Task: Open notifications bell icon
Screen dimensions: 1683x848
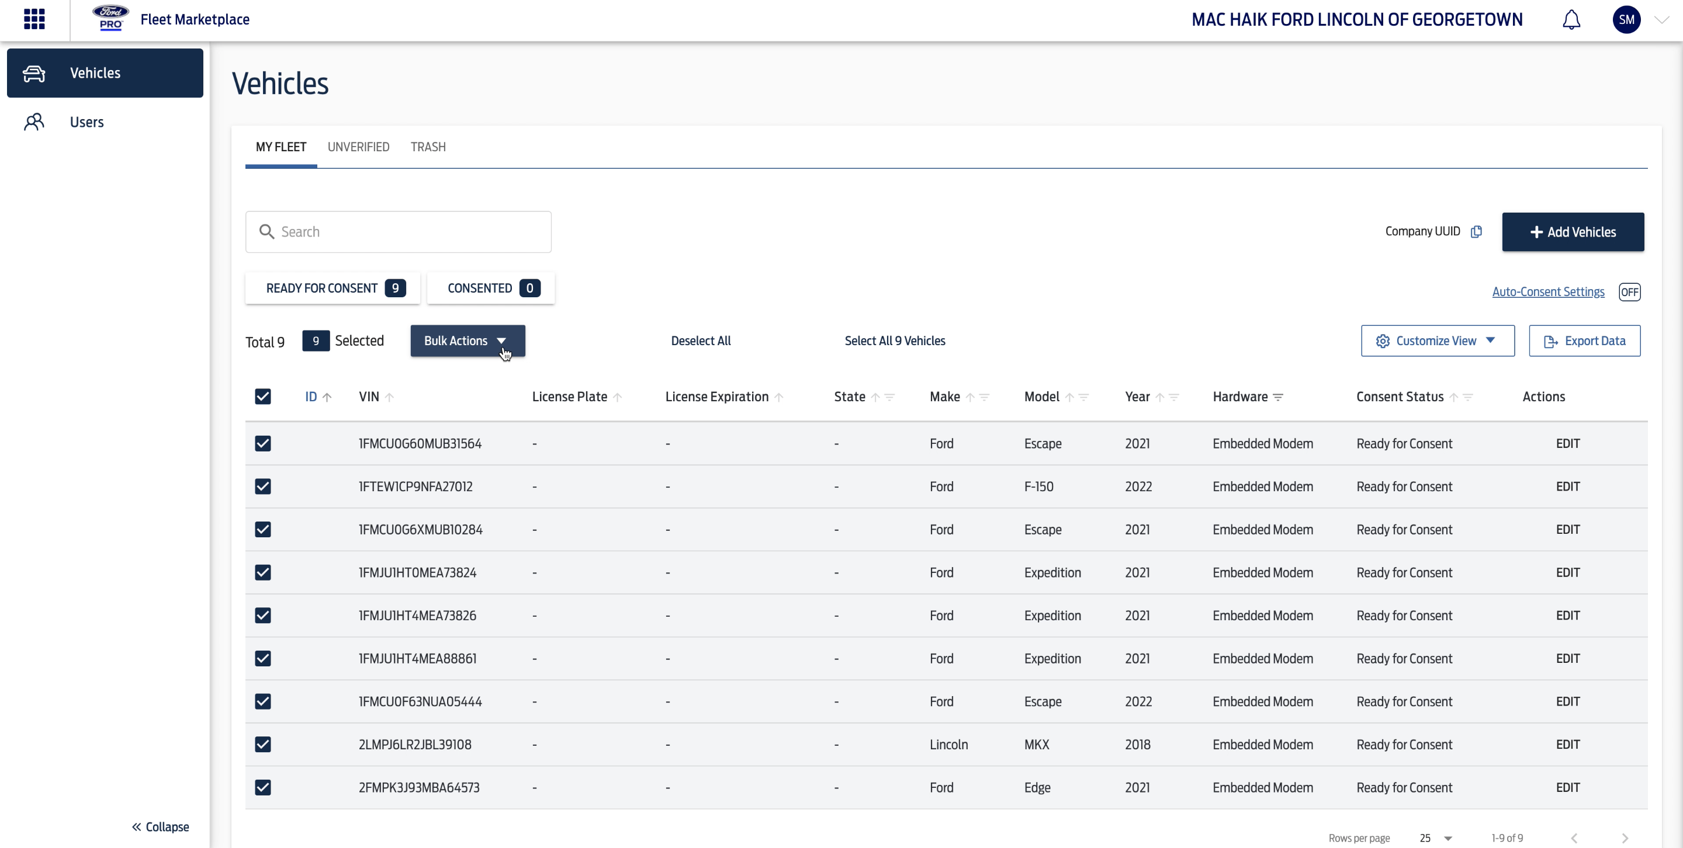Action: (x=1571, y=20)
